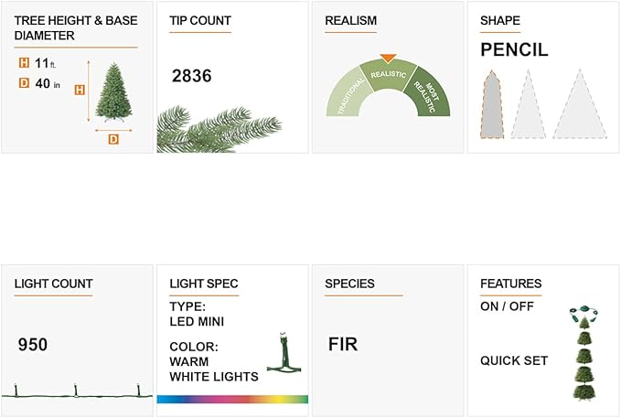Click the Quick Set feature label
The width and height of the screenshot is (621, 418).
pyautogui.click(x=514, y=360)
